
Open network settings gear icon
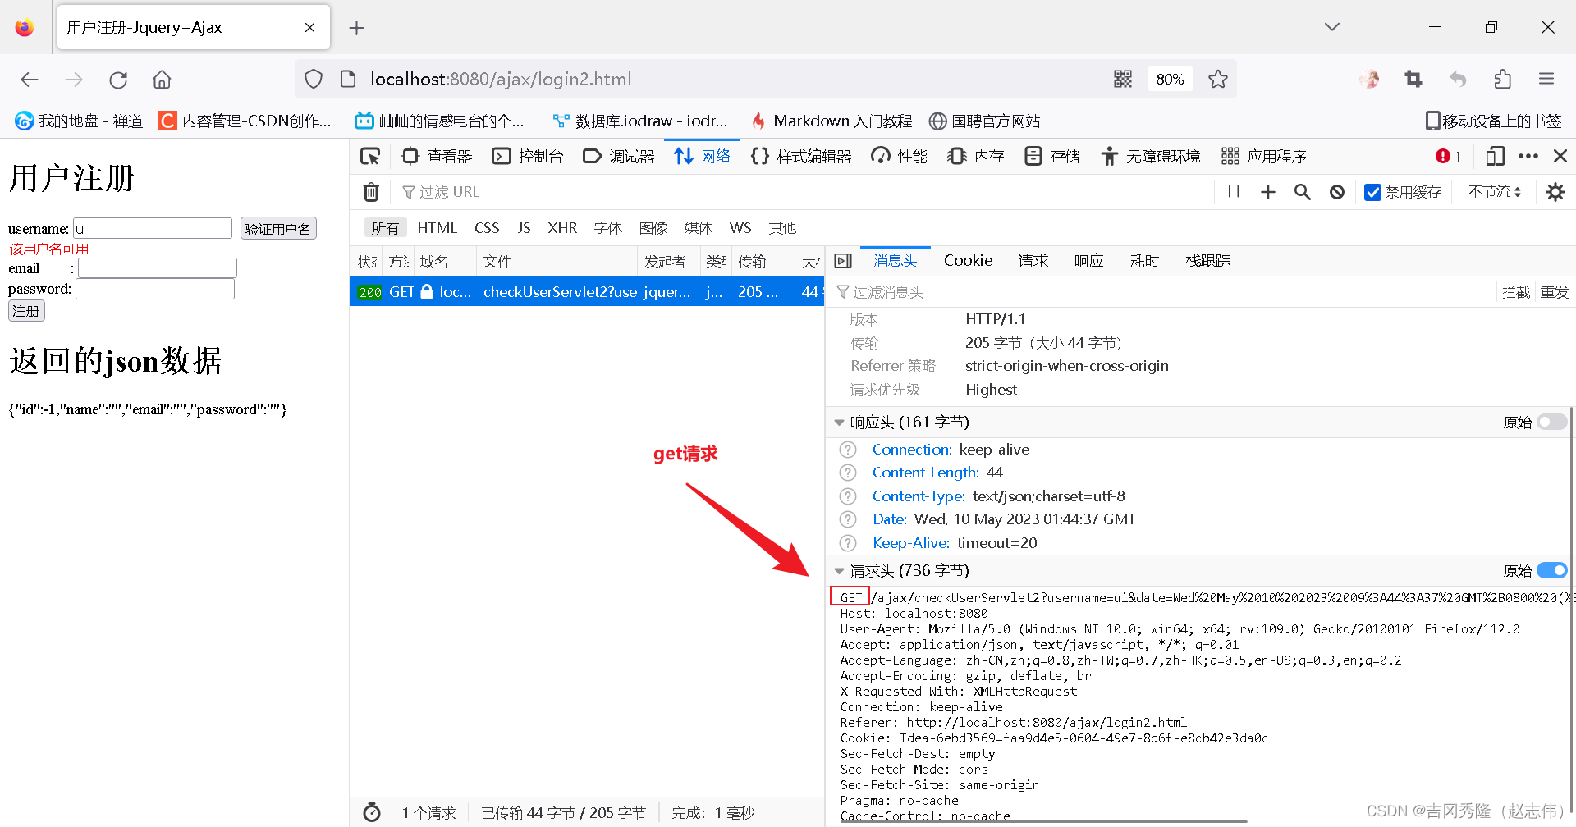pyautogui.click(x=1555, y=191)
